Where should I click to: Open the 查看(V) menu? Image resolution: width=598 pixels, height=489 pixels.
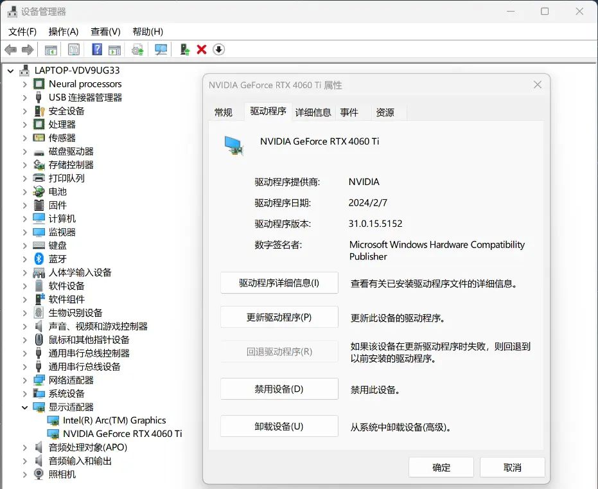tap(105, 31)
